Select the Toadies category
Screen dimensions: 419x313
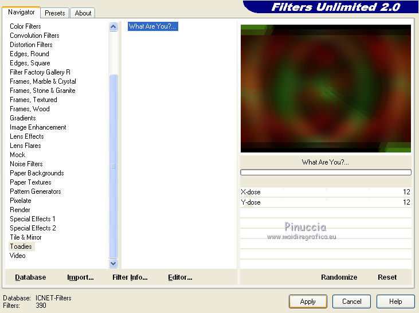click(21, 247)
